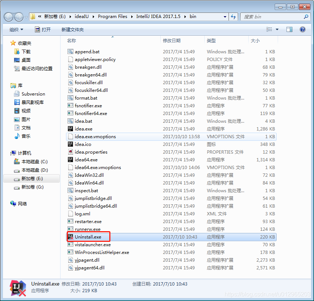The width and height of the screenshot is (314, 301).
Task: Select the IdeaWin32.dll file name
Action: tap(89, 175)
